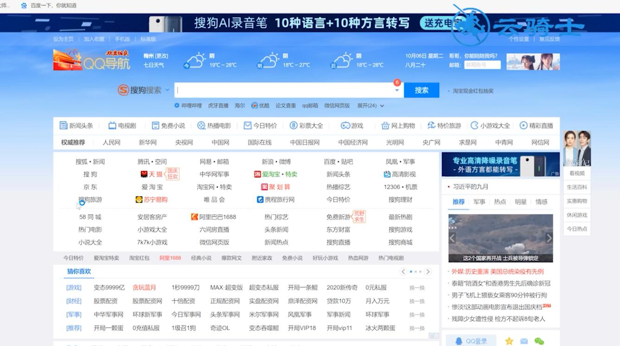Click the QQ登录 button
620x346 pixels.
click(x=471, y=341)
